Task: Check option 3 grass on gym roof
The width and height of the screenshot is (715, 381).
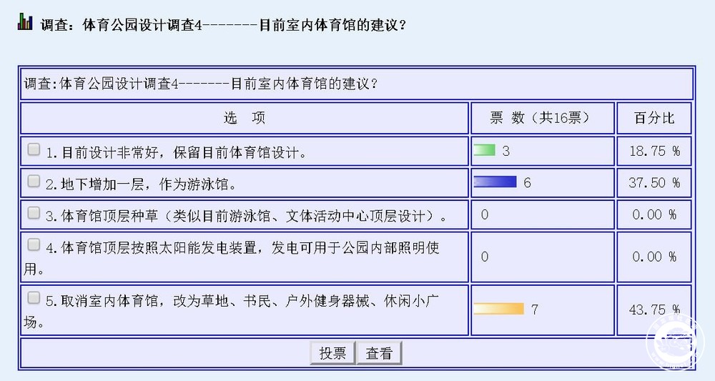Action: point(34,213)
